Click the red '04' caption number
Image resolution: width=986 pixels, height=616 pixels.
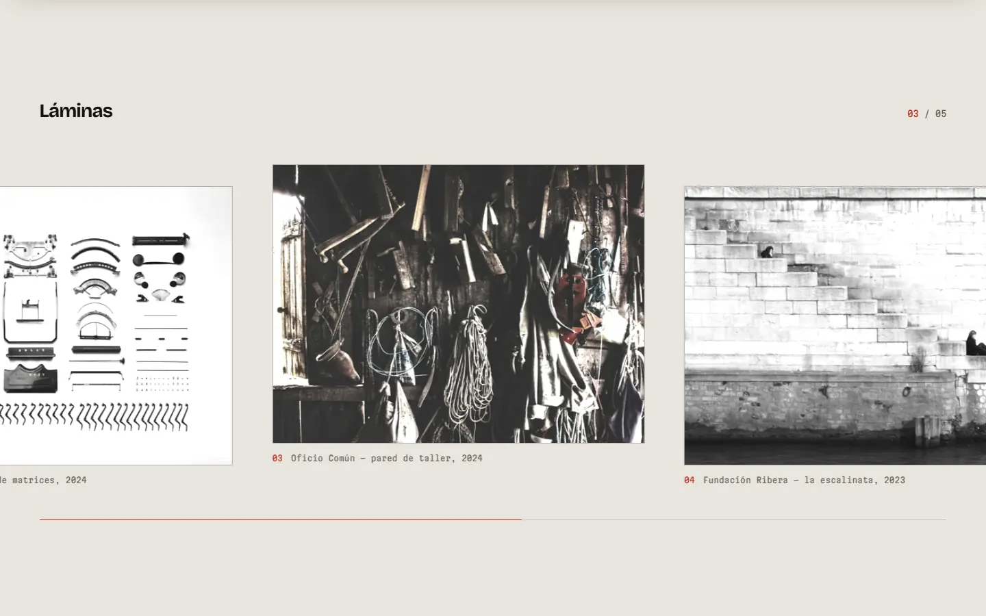pos(690,480)
